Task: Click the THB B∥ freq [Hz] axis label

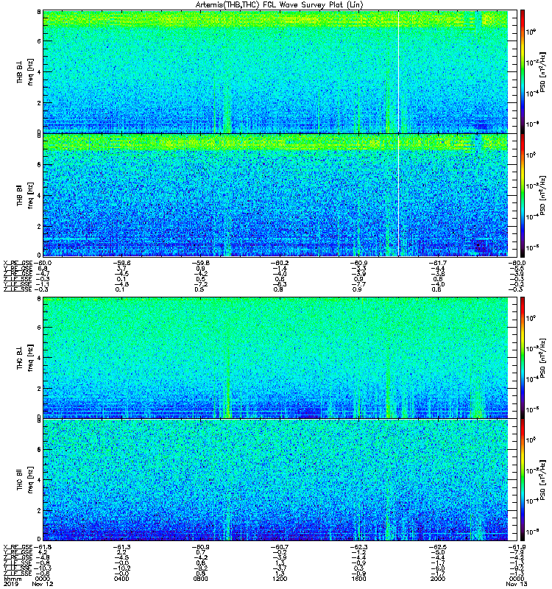Action: [x=24, y=195]
